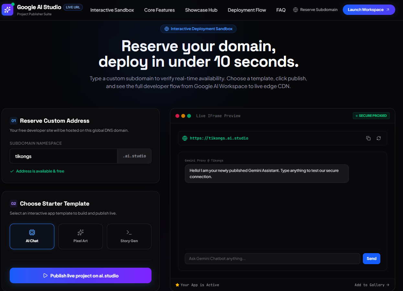
Task: Click the red window dot in Live IFrame Preview
Action: [177, 116]
